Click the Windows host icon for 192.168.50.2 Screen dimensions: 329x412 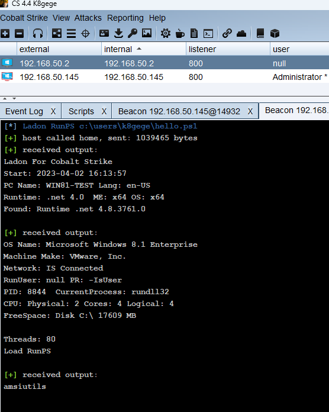(x=7, y=63)
